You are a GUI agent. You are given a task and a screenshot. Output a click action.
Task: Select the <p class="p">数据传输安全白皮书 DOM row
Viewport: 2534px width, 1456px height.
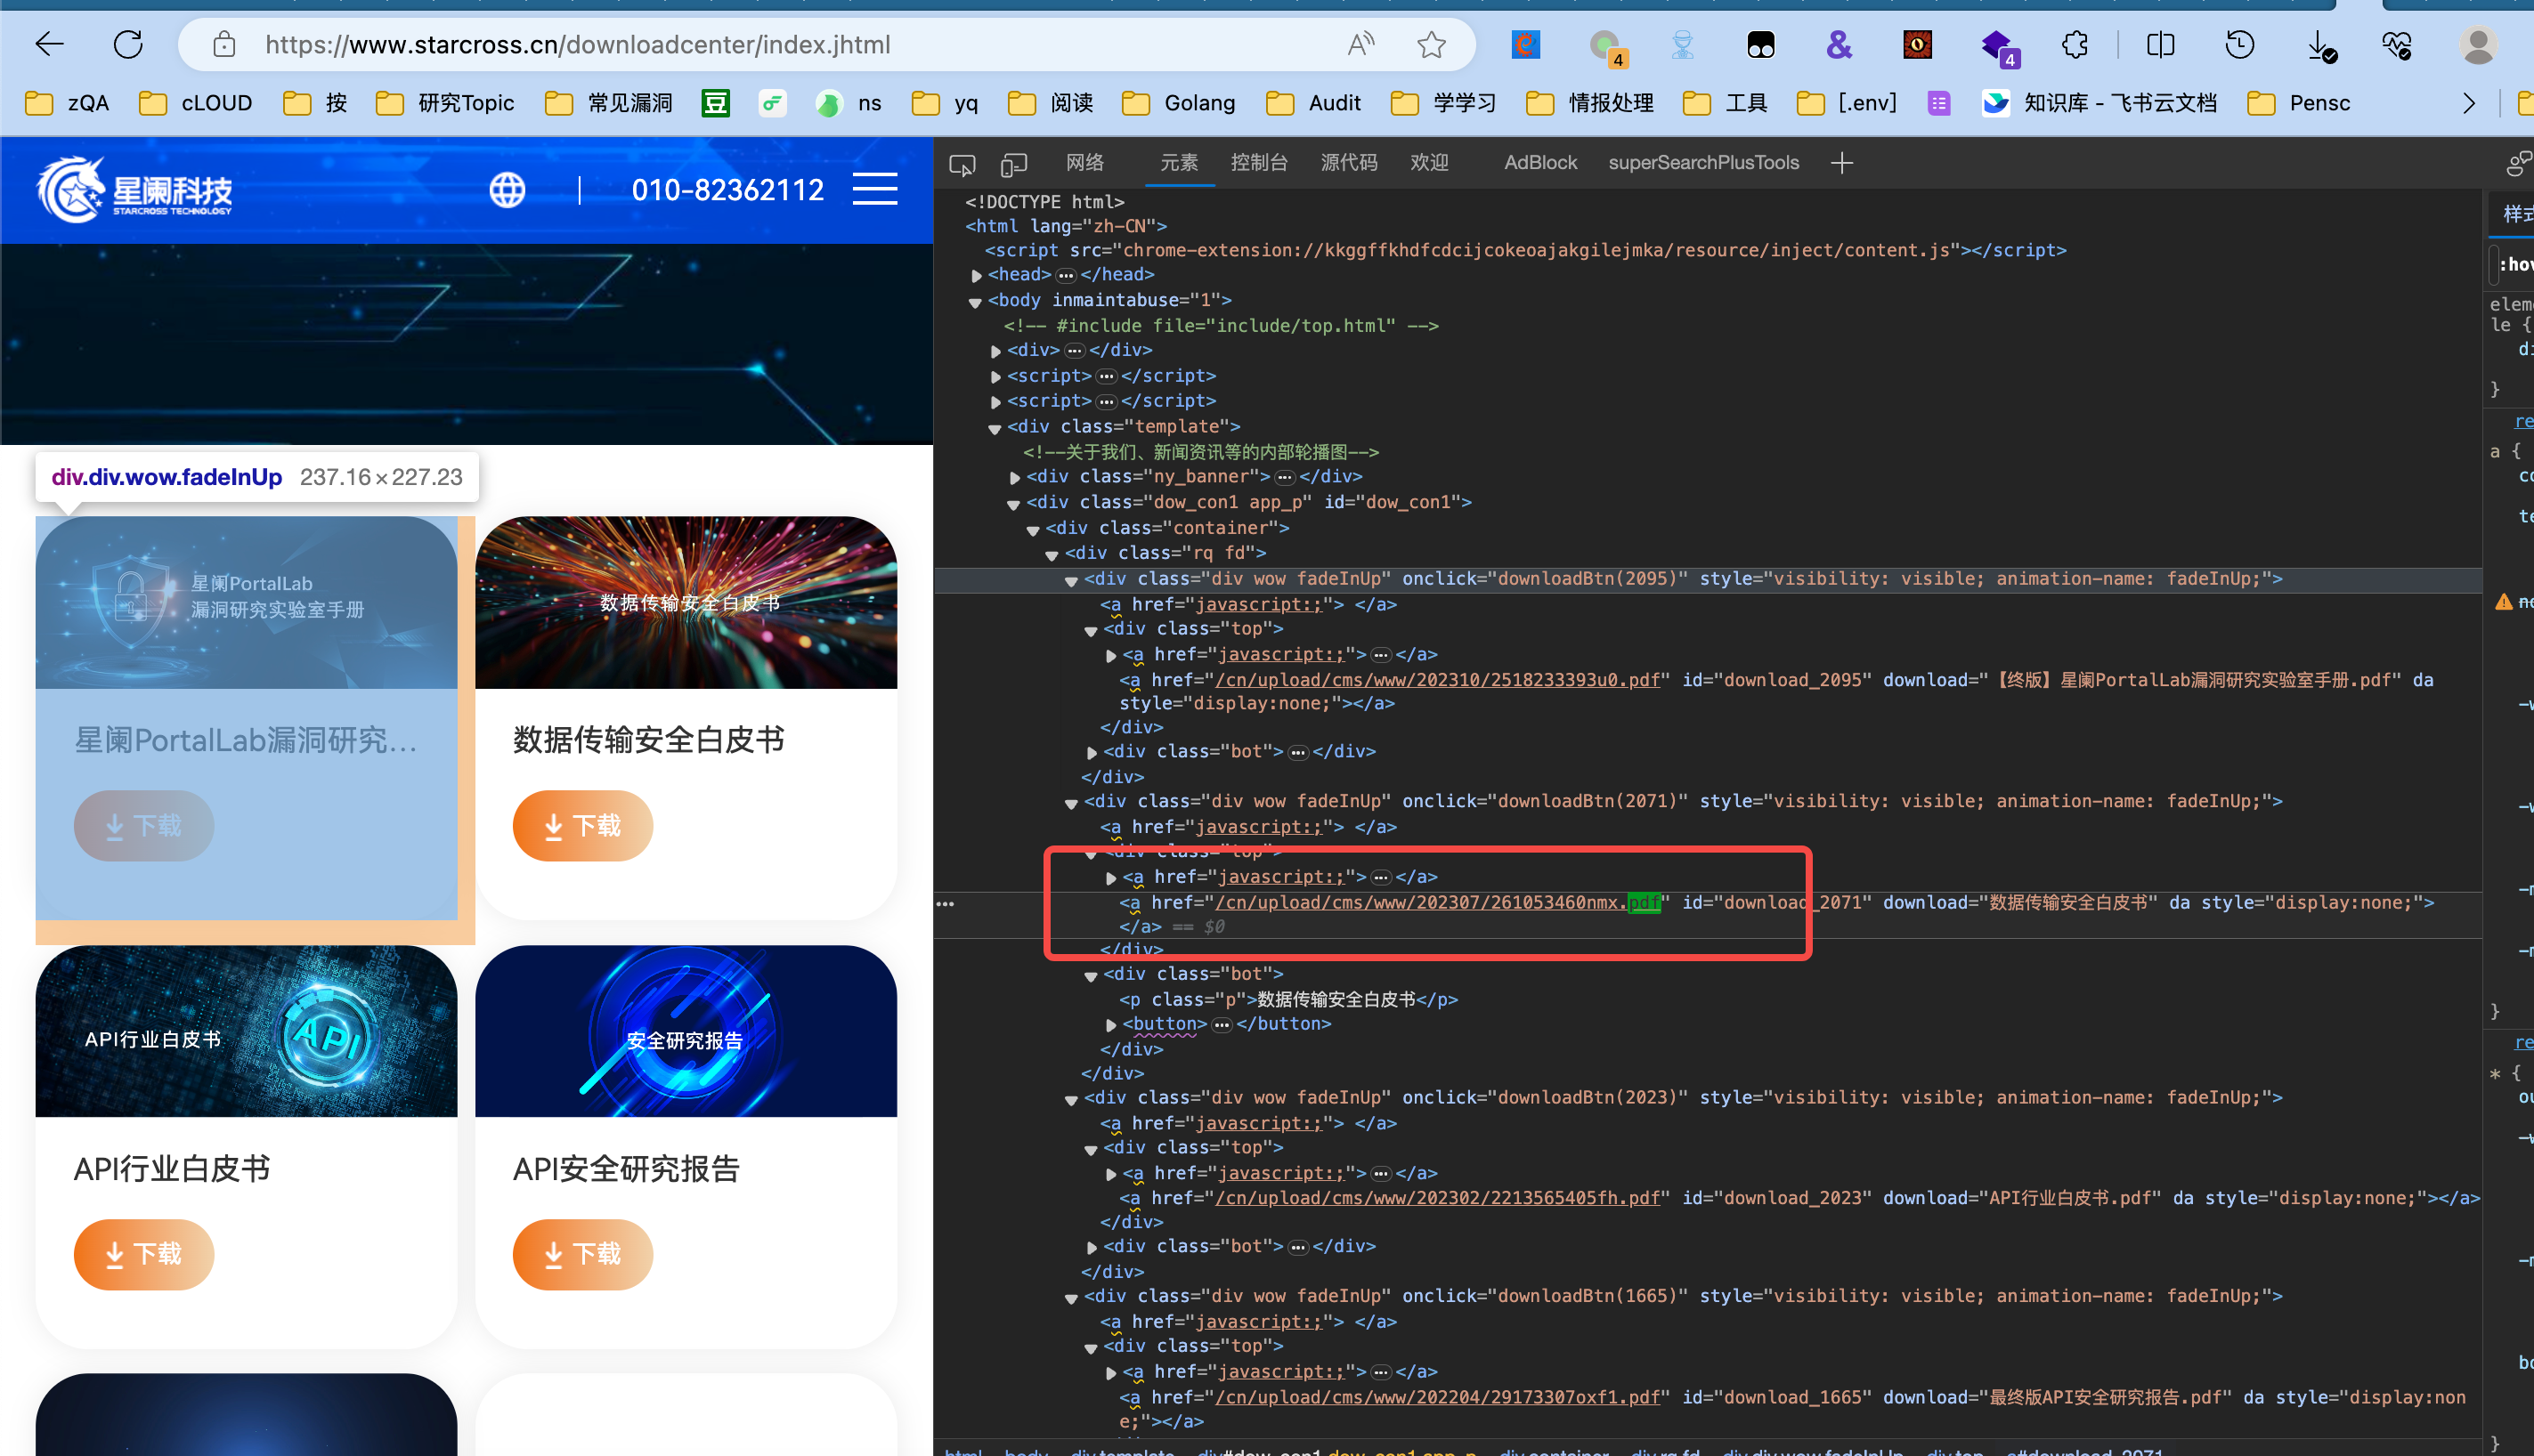1288,999
